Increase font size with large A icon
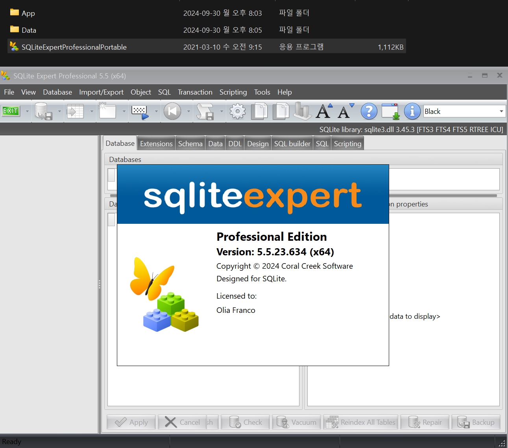 click(325, 111)
